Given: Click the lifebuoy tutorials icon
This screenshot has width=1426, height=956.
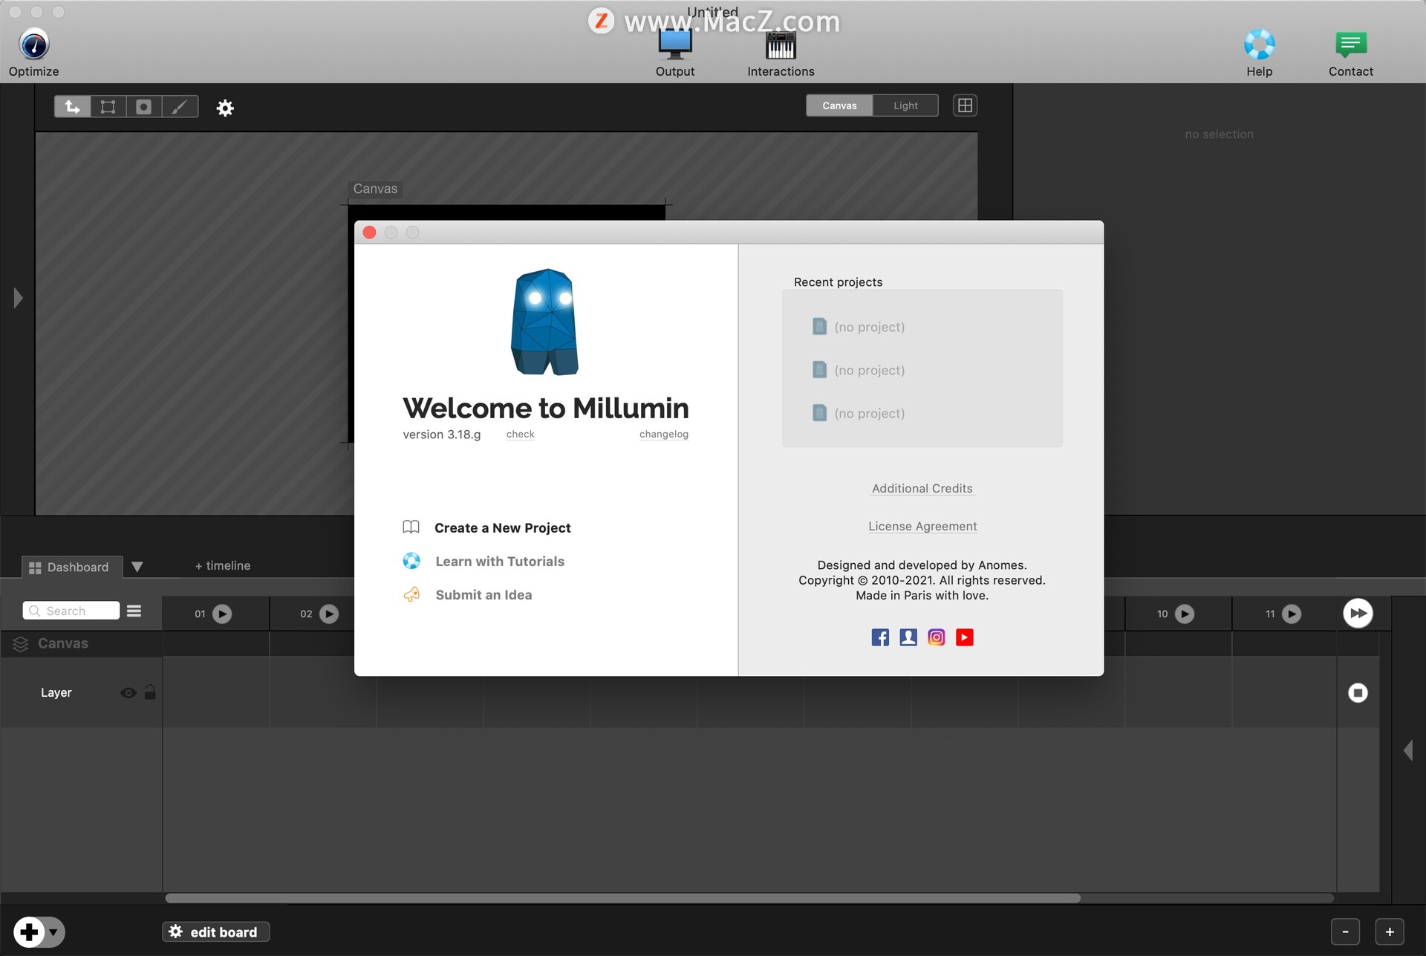Looking at the screenshot, I should [x=411, y=561].
